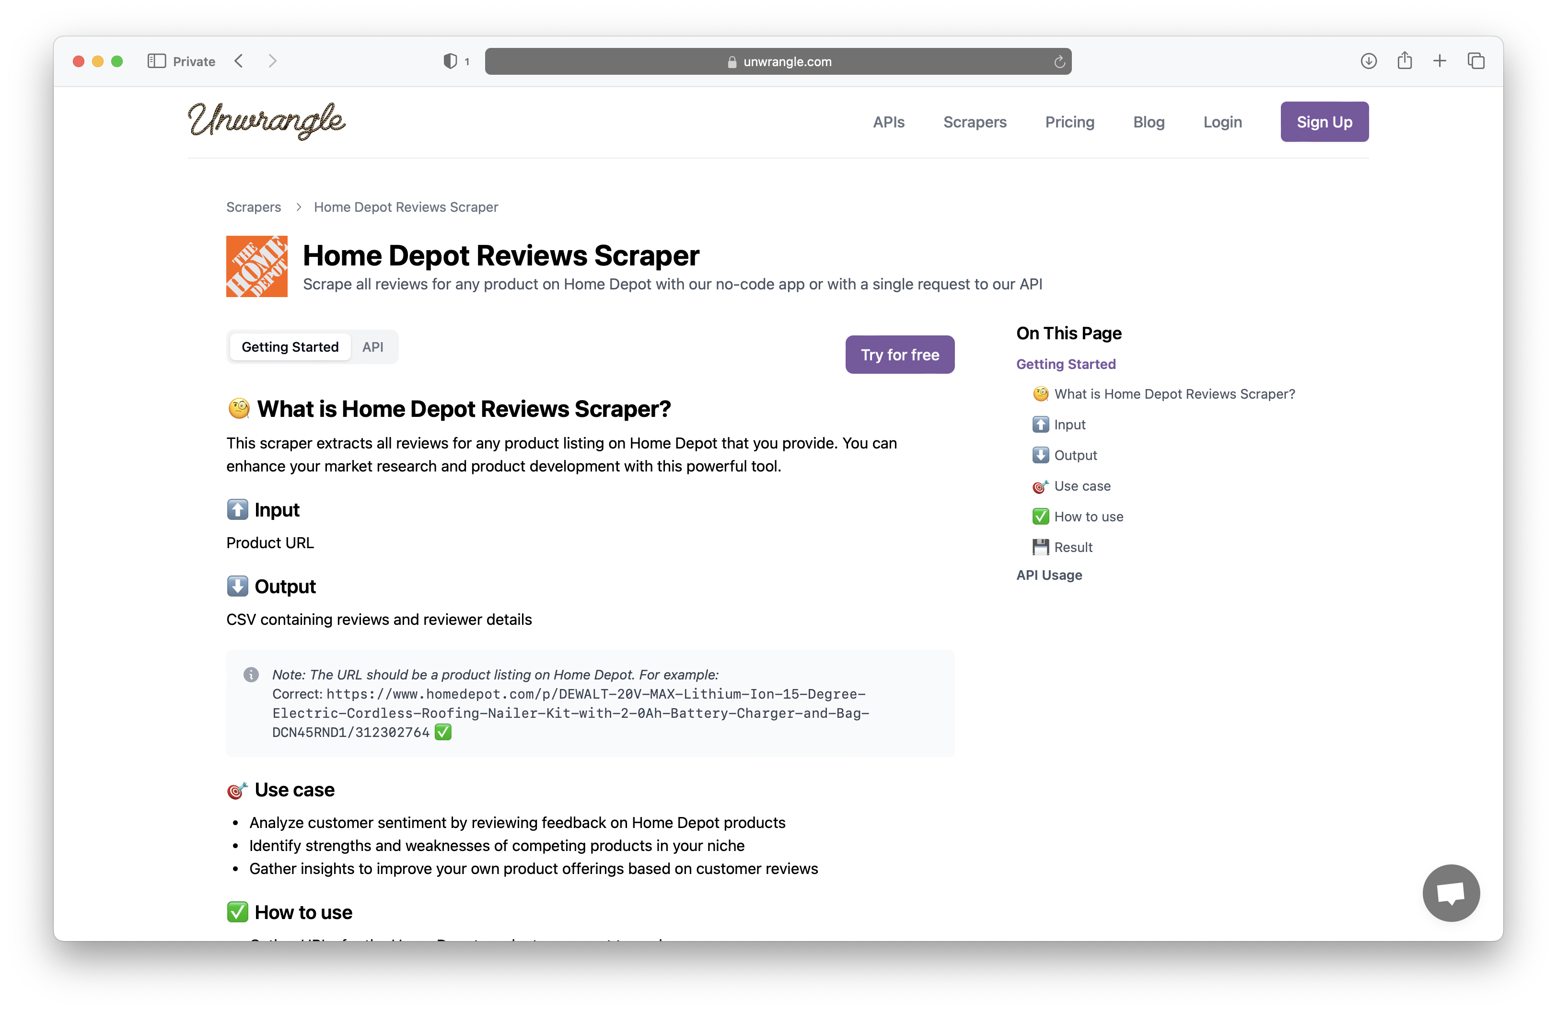Open a new tab with plus icon
1557x1012 pixels.
pyautogui.click(x=1440, y=61)
